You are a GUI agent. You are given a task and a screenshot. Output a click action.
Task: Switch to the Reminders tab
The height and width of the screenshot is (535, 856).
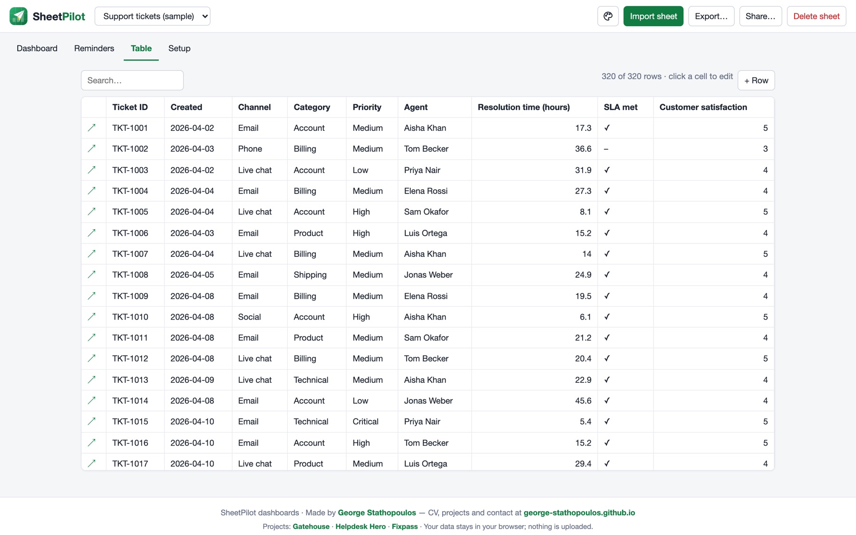tap(94, 49)
